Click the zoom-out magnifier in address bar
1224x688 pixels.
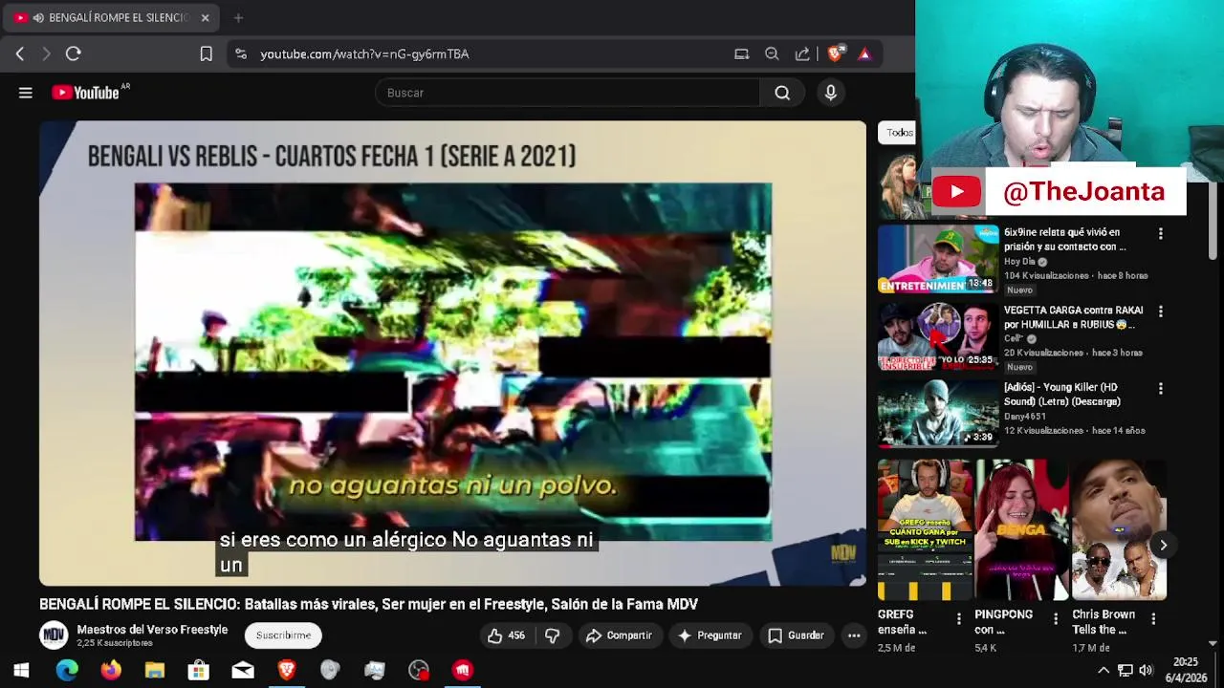772,54
